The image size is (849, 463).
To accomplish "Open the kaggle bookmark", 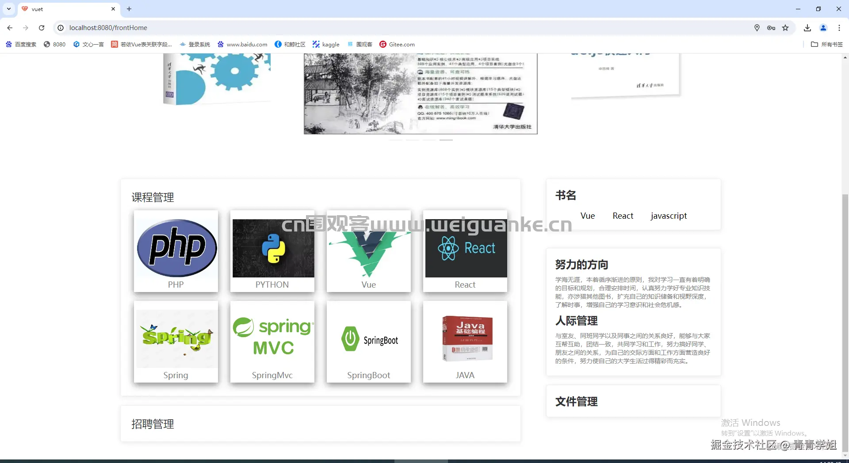I will coord(326,44).
